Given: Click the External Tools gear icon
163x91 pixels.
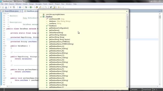Looking at the screenshot, I should pos(26,7).
